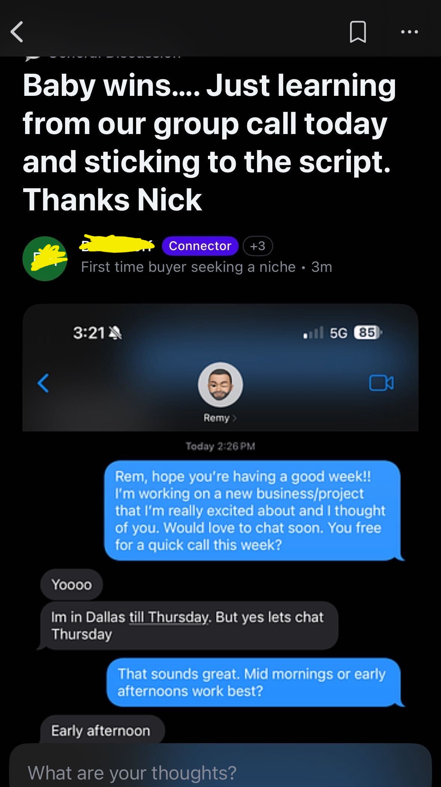Tap the Early afternoon message bubble
This screenshot has width=441, height=787.
click(x=102, y=729)
